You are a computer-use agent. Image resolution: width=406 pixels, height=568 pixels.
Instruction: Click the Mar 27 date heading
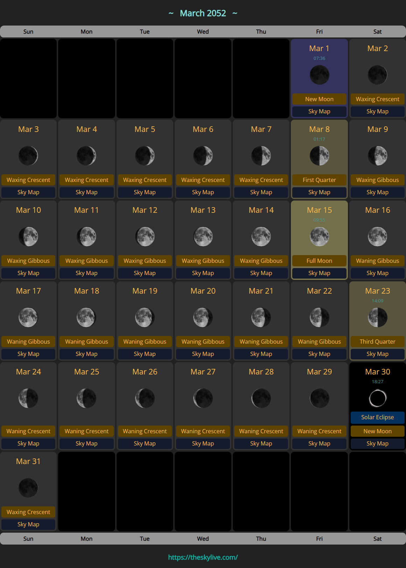[203, 372]
